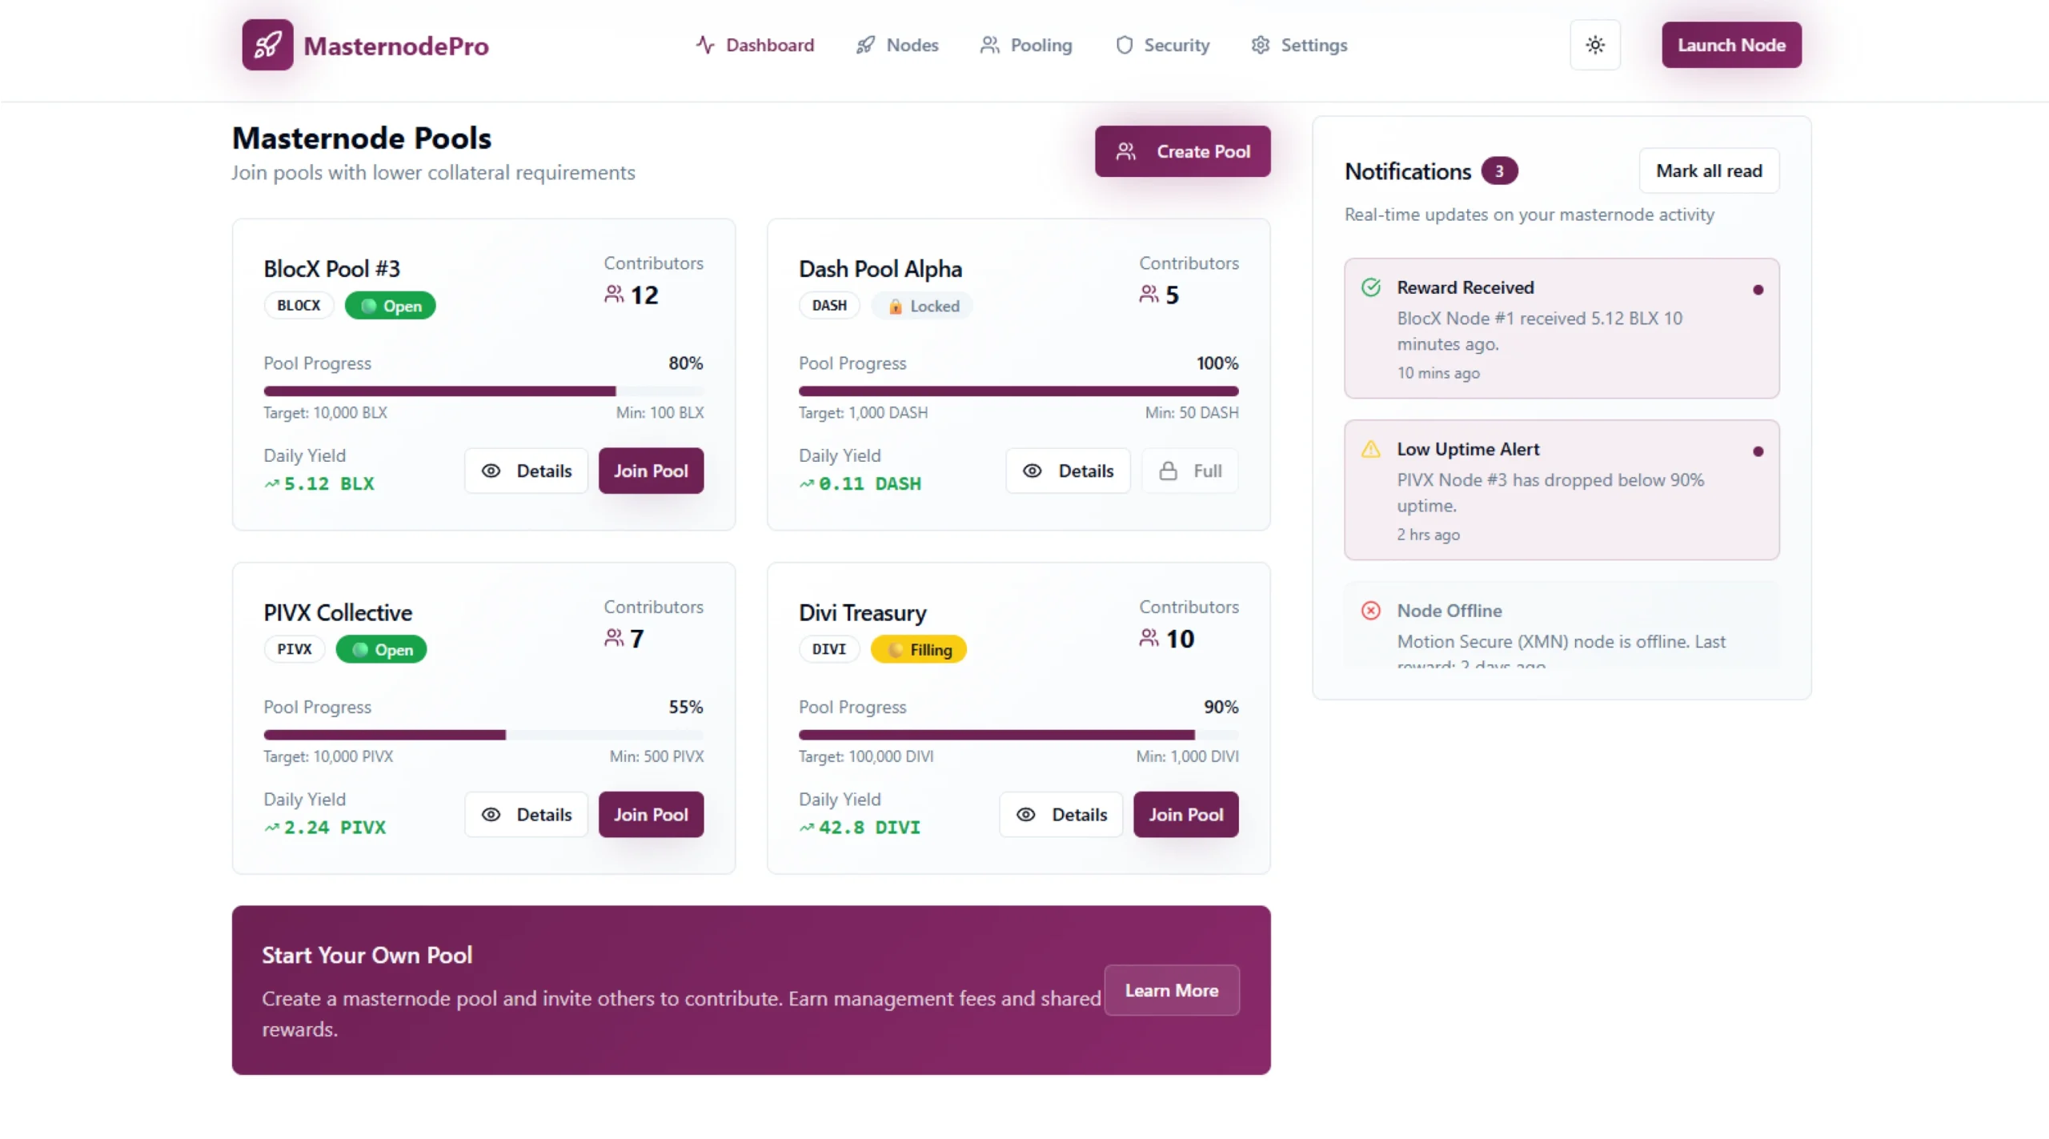
Task: Toggle unread dot on Low Uptime Alert
Action: 1758,451
